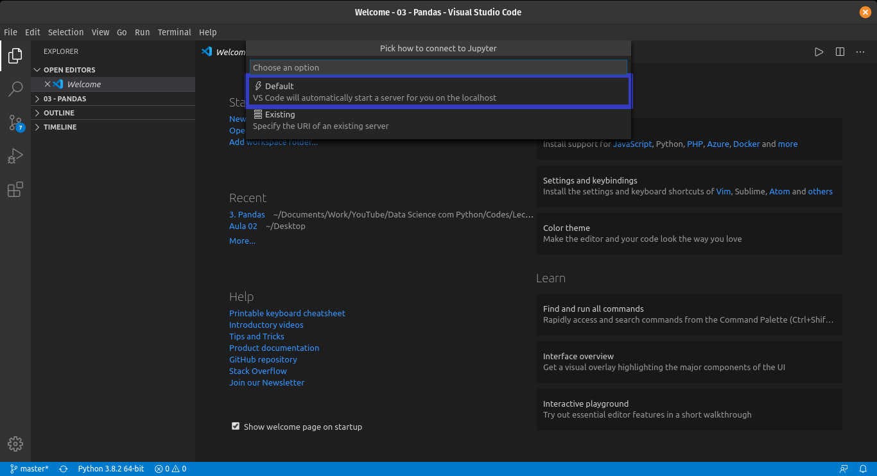Open recent folder Aula 02
The height and width of the screenshot is (476, 877).
pyautogui.click(x=243, y=226)
